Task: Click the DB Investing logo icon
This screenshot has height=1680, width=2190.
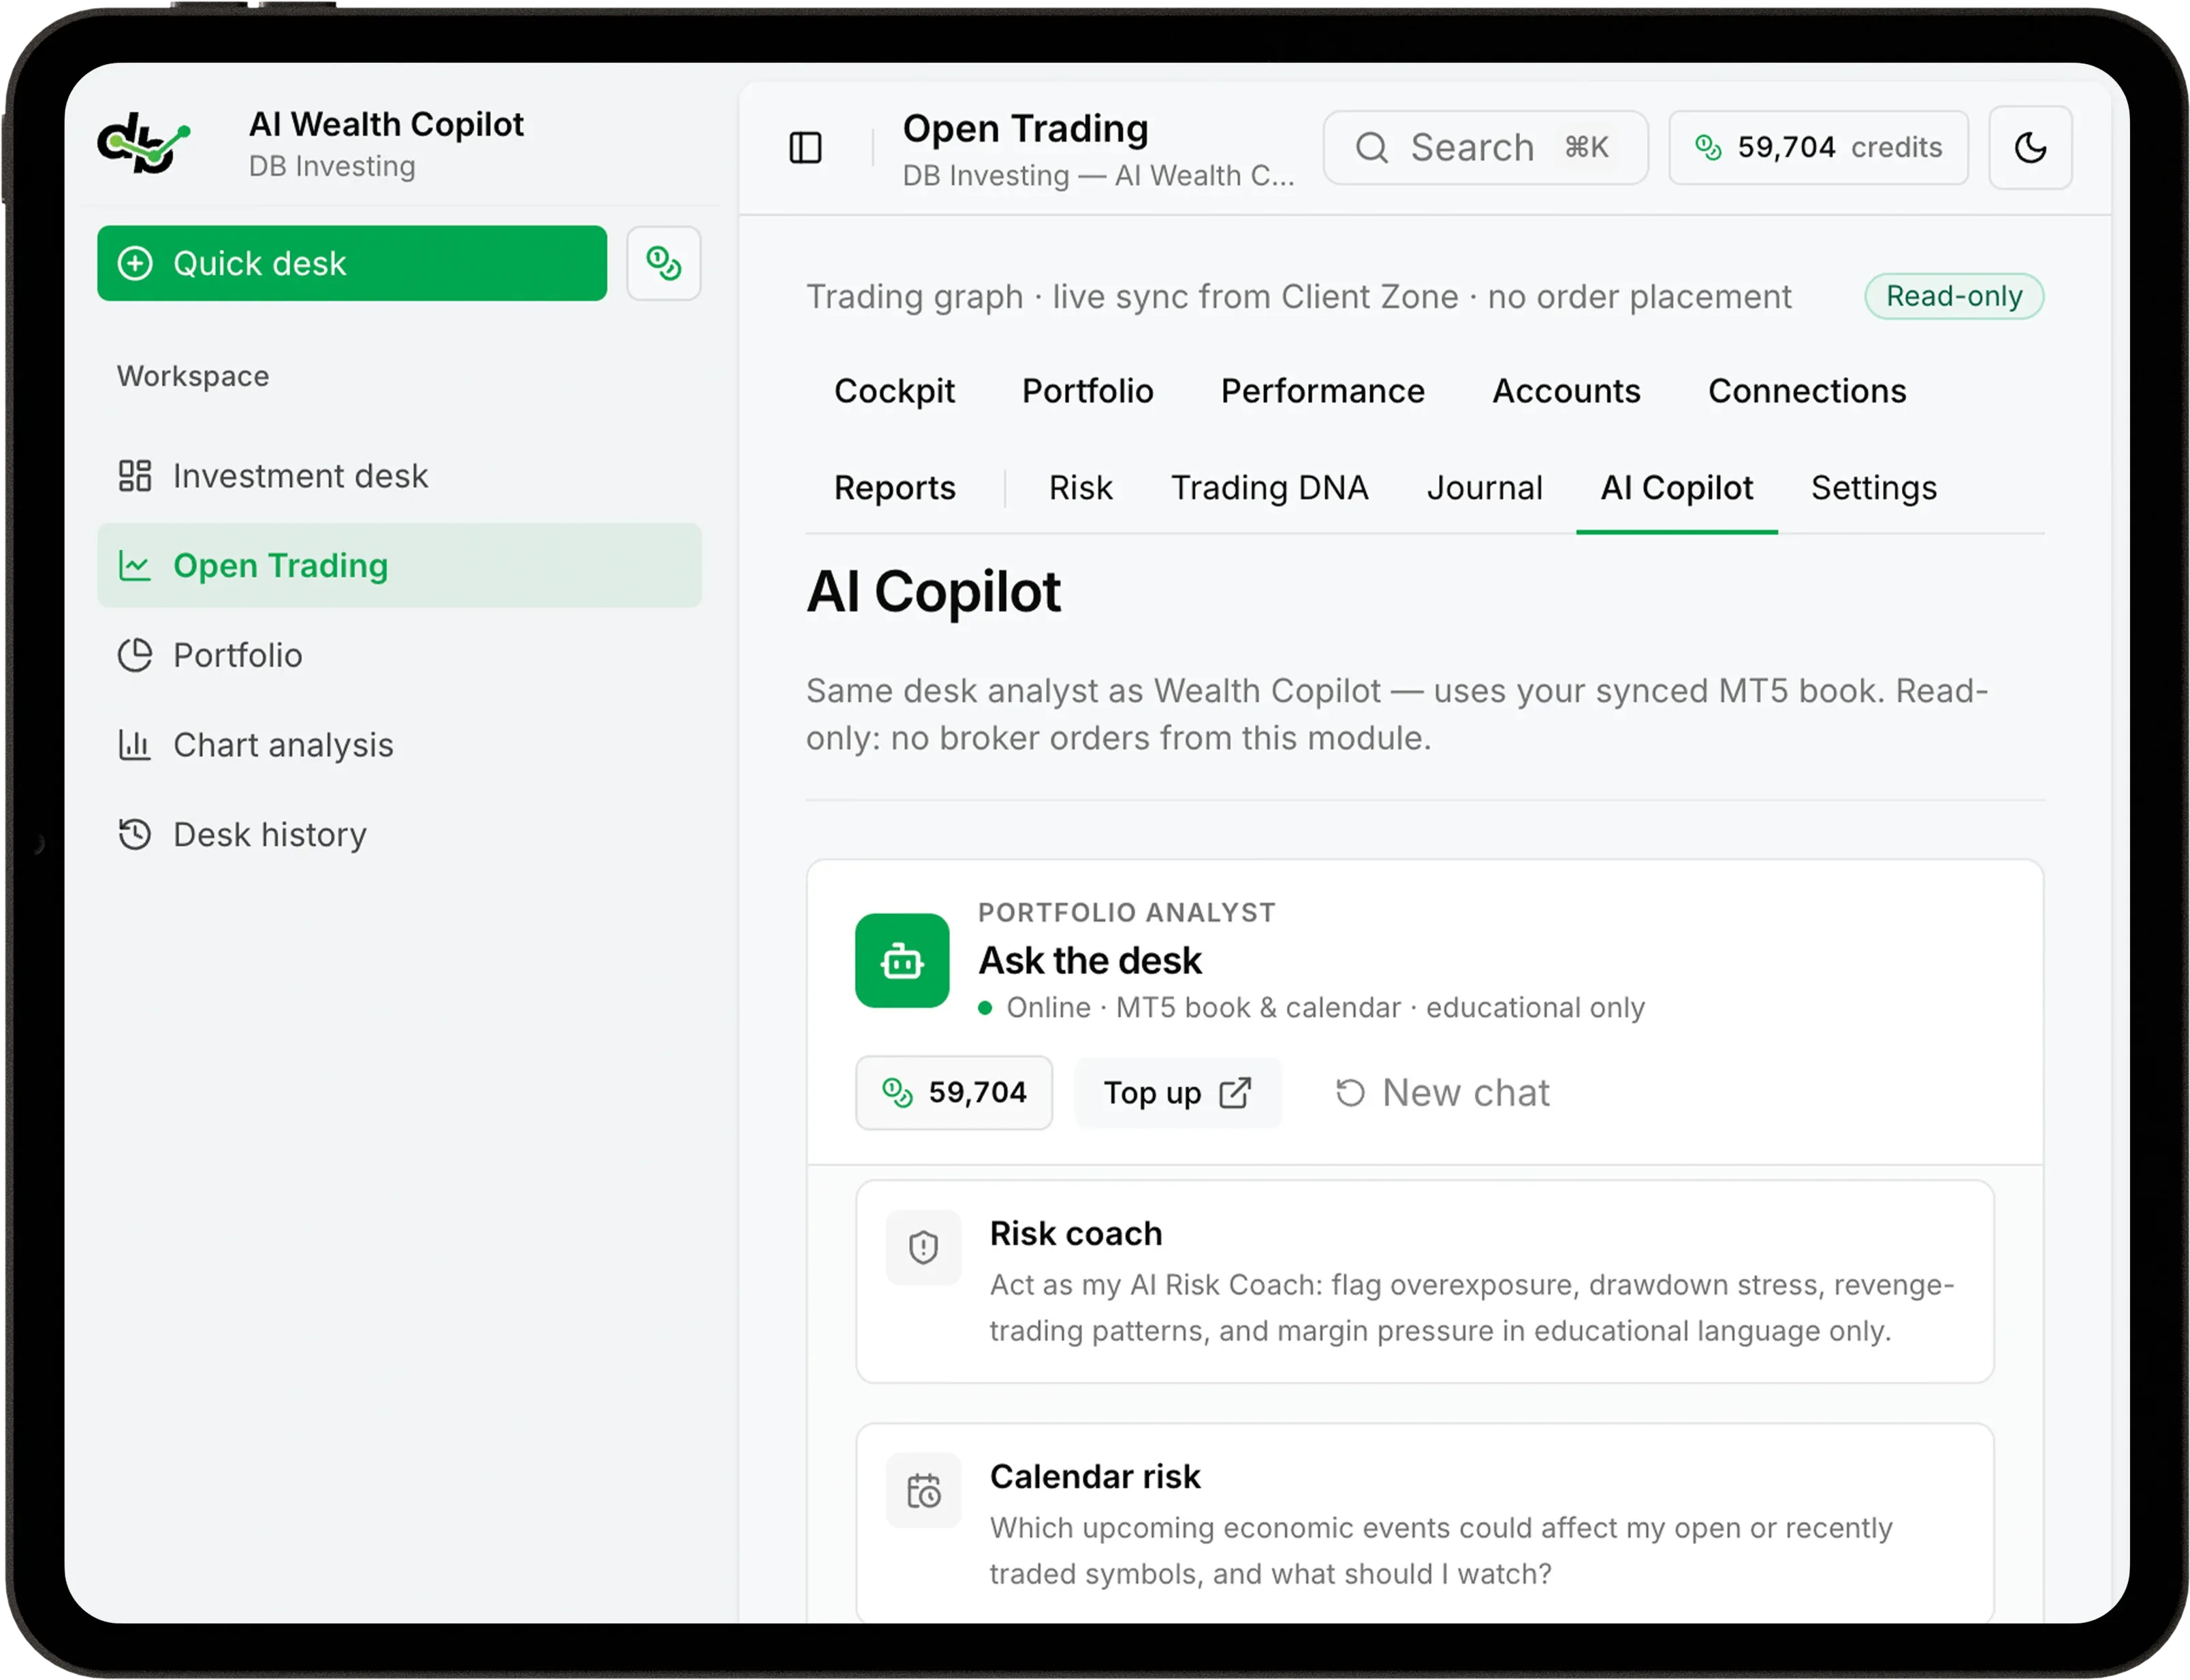Action: pos(143,143)
